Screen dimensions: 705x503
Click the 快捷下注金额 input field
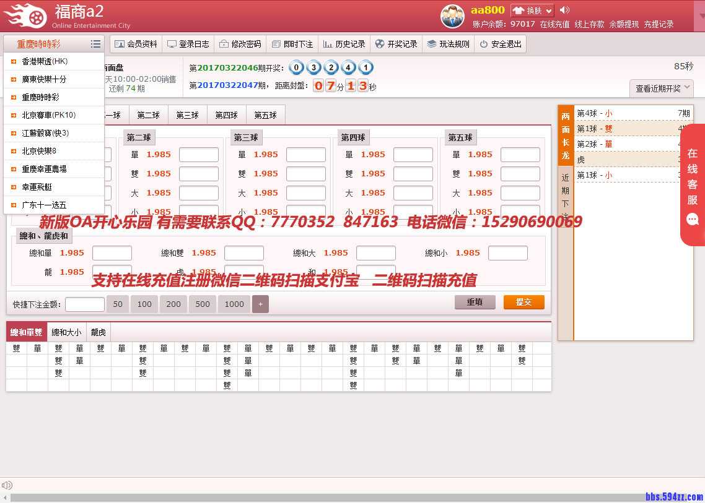click(x=84, y=304)
